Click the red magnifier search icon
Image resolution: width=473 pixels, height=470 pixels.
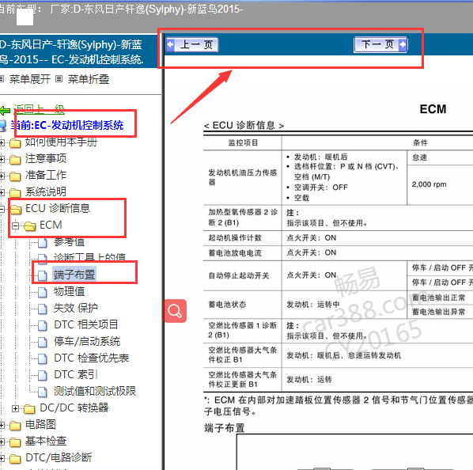click(175, 311)
